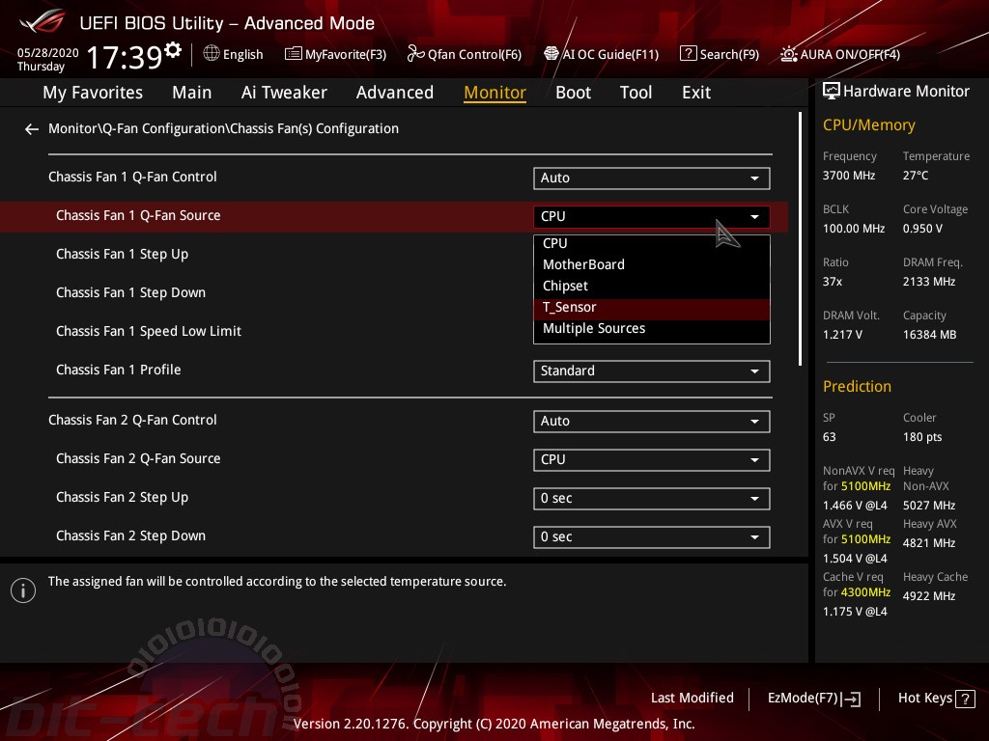Select Multiple Sources in the source list
Viewport: 989px width, 741px height.
[652, 329]
